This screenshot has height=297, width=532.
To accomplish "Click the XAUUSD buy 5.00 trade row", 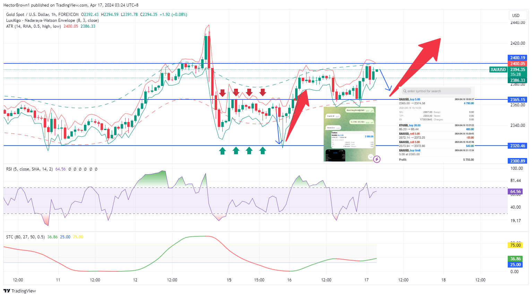I will coord(436,101).
